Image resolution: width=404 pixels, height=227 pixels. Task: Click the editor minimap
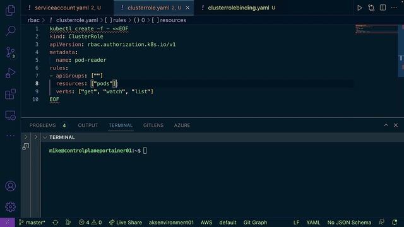(x=376, y=29)
